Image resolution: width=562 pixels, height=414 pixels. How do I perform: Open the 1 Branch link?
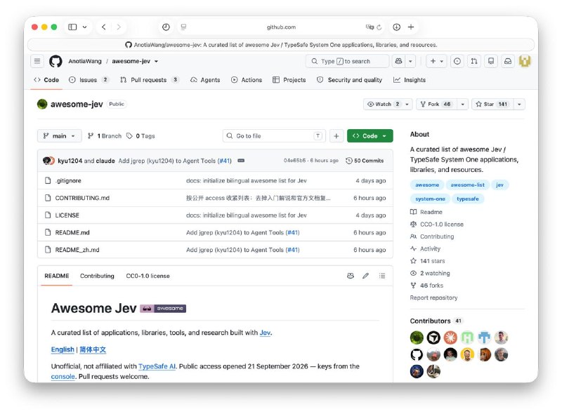(x=105, y=136)
